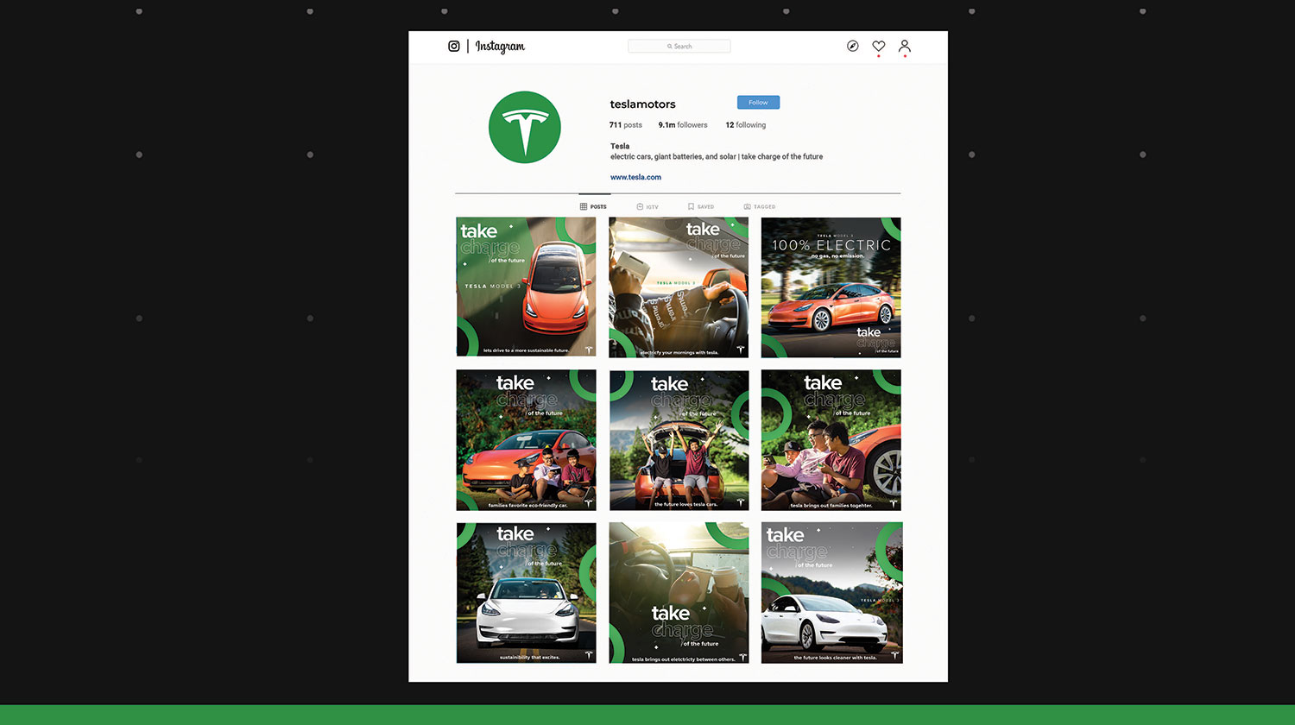Screen dimensions: 1295x725
Task: Open the www.tesla.com link
Action: 635,178
